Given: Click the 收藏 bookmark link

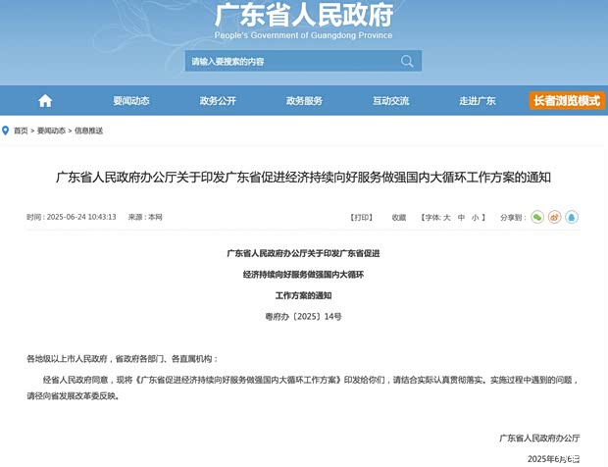Looking at the screenshot, I should pyautogui.click(x=398, y=217).
